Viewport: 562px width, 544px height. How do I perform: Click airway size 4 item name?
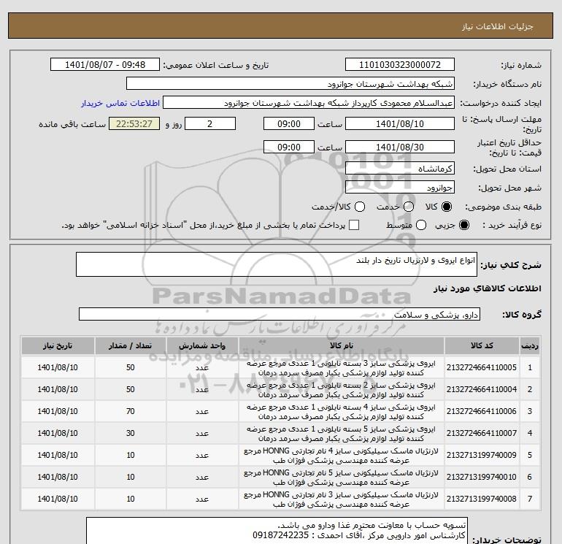tap(342, 412)
